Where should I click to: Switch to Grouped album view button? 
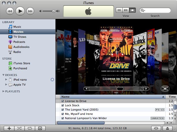click(x=126, y=10)
